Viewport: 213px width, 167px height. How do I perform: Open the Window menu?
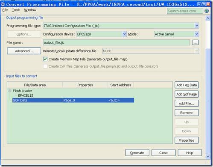(30, 10)
